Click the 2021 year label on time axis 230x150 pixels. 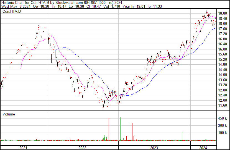pos(23,148)
